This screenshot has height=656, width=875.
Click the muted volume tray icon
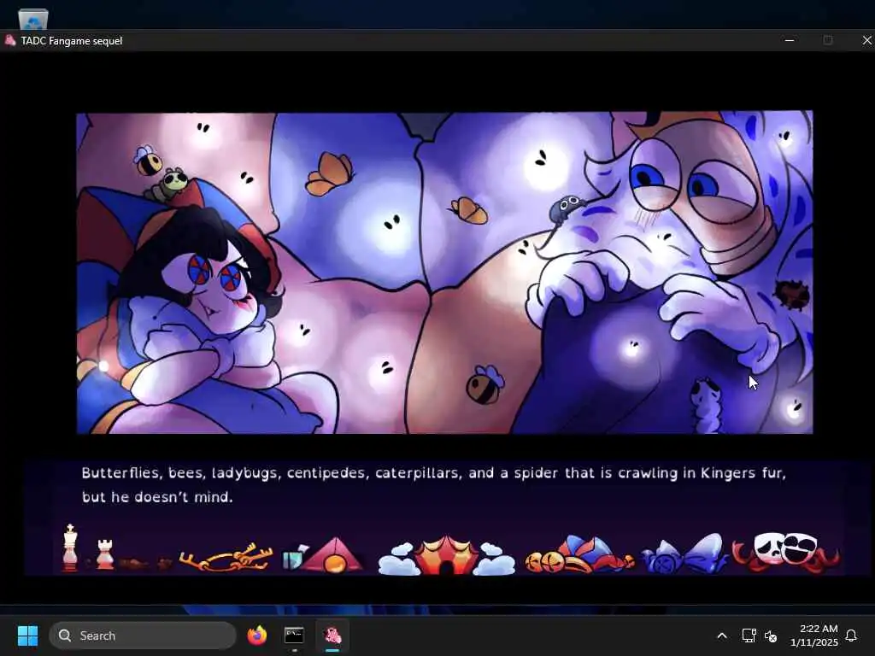click(x=771, y=635)
